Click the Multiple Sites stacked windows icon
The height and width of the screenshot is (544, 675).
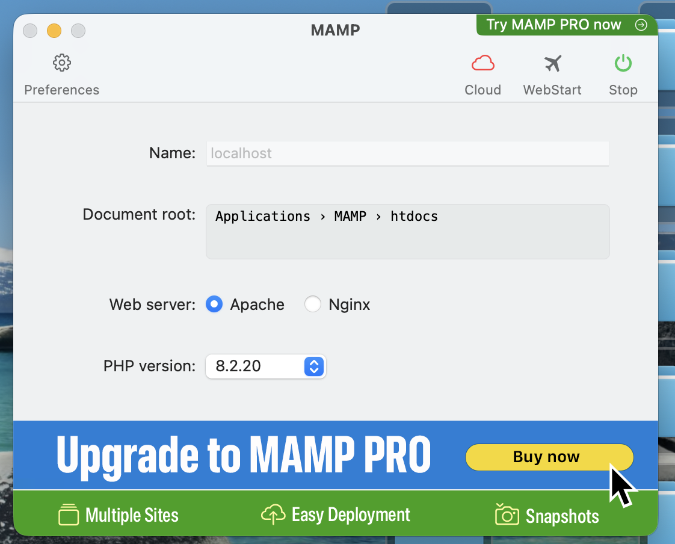click(x=69, y=515)
